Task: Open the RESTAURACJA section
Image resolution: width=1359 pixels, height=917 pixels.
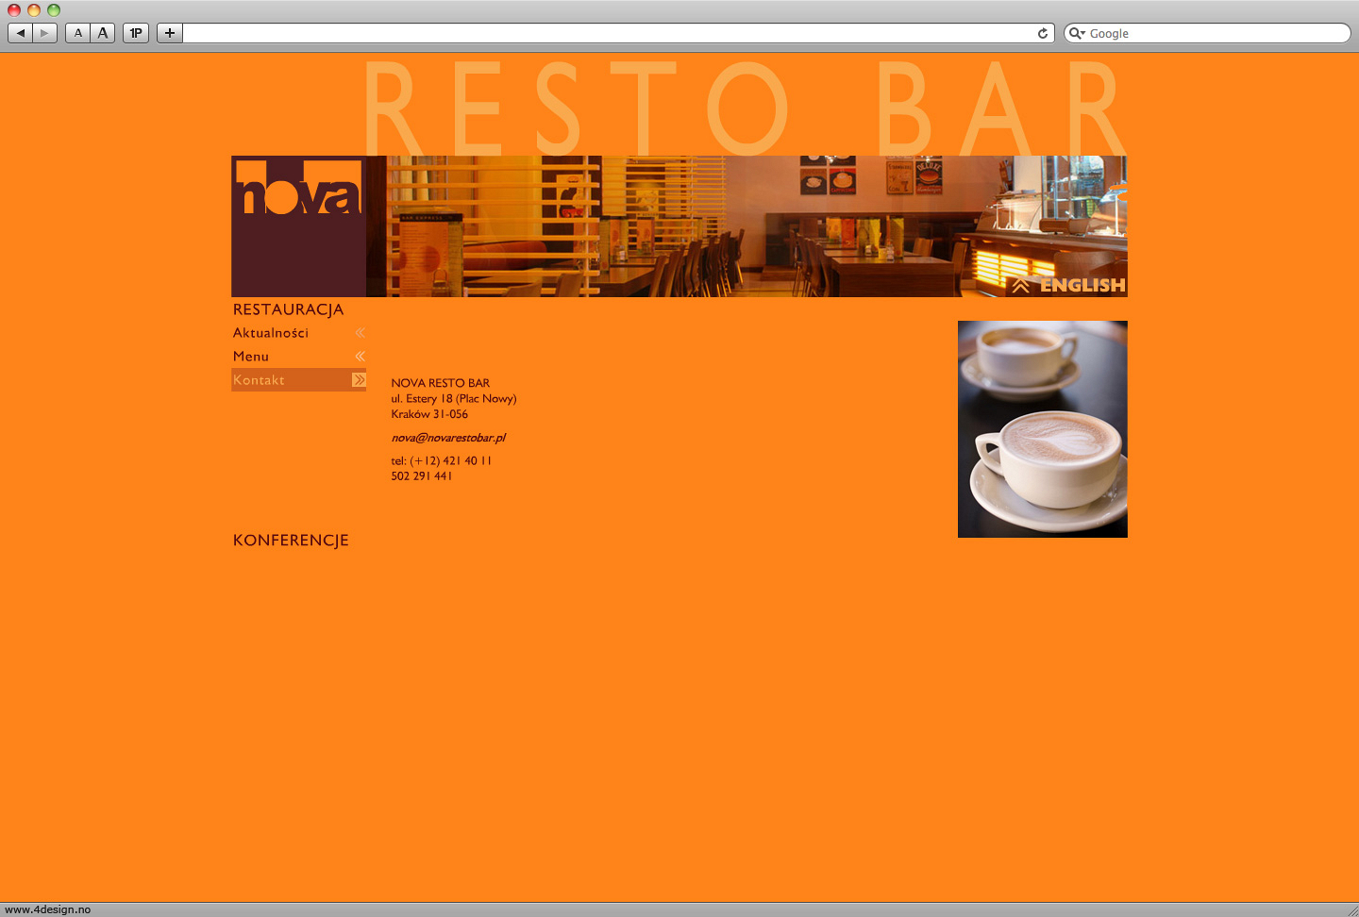Action: point(288,309)
